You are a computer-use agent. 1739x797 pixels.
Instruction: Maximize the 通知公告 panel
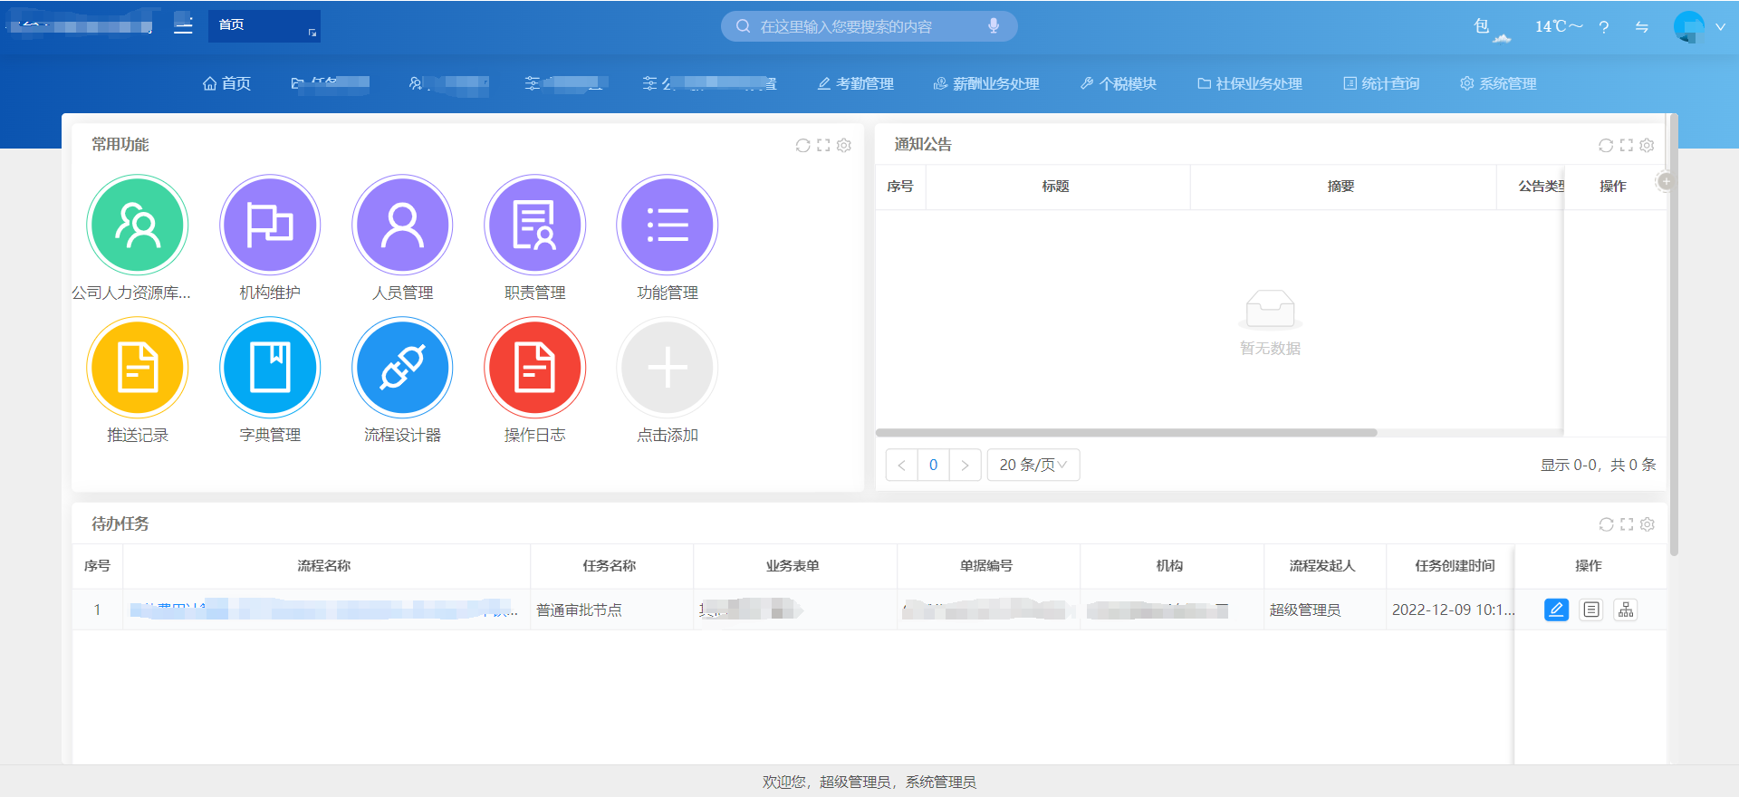coord(1627,145)
